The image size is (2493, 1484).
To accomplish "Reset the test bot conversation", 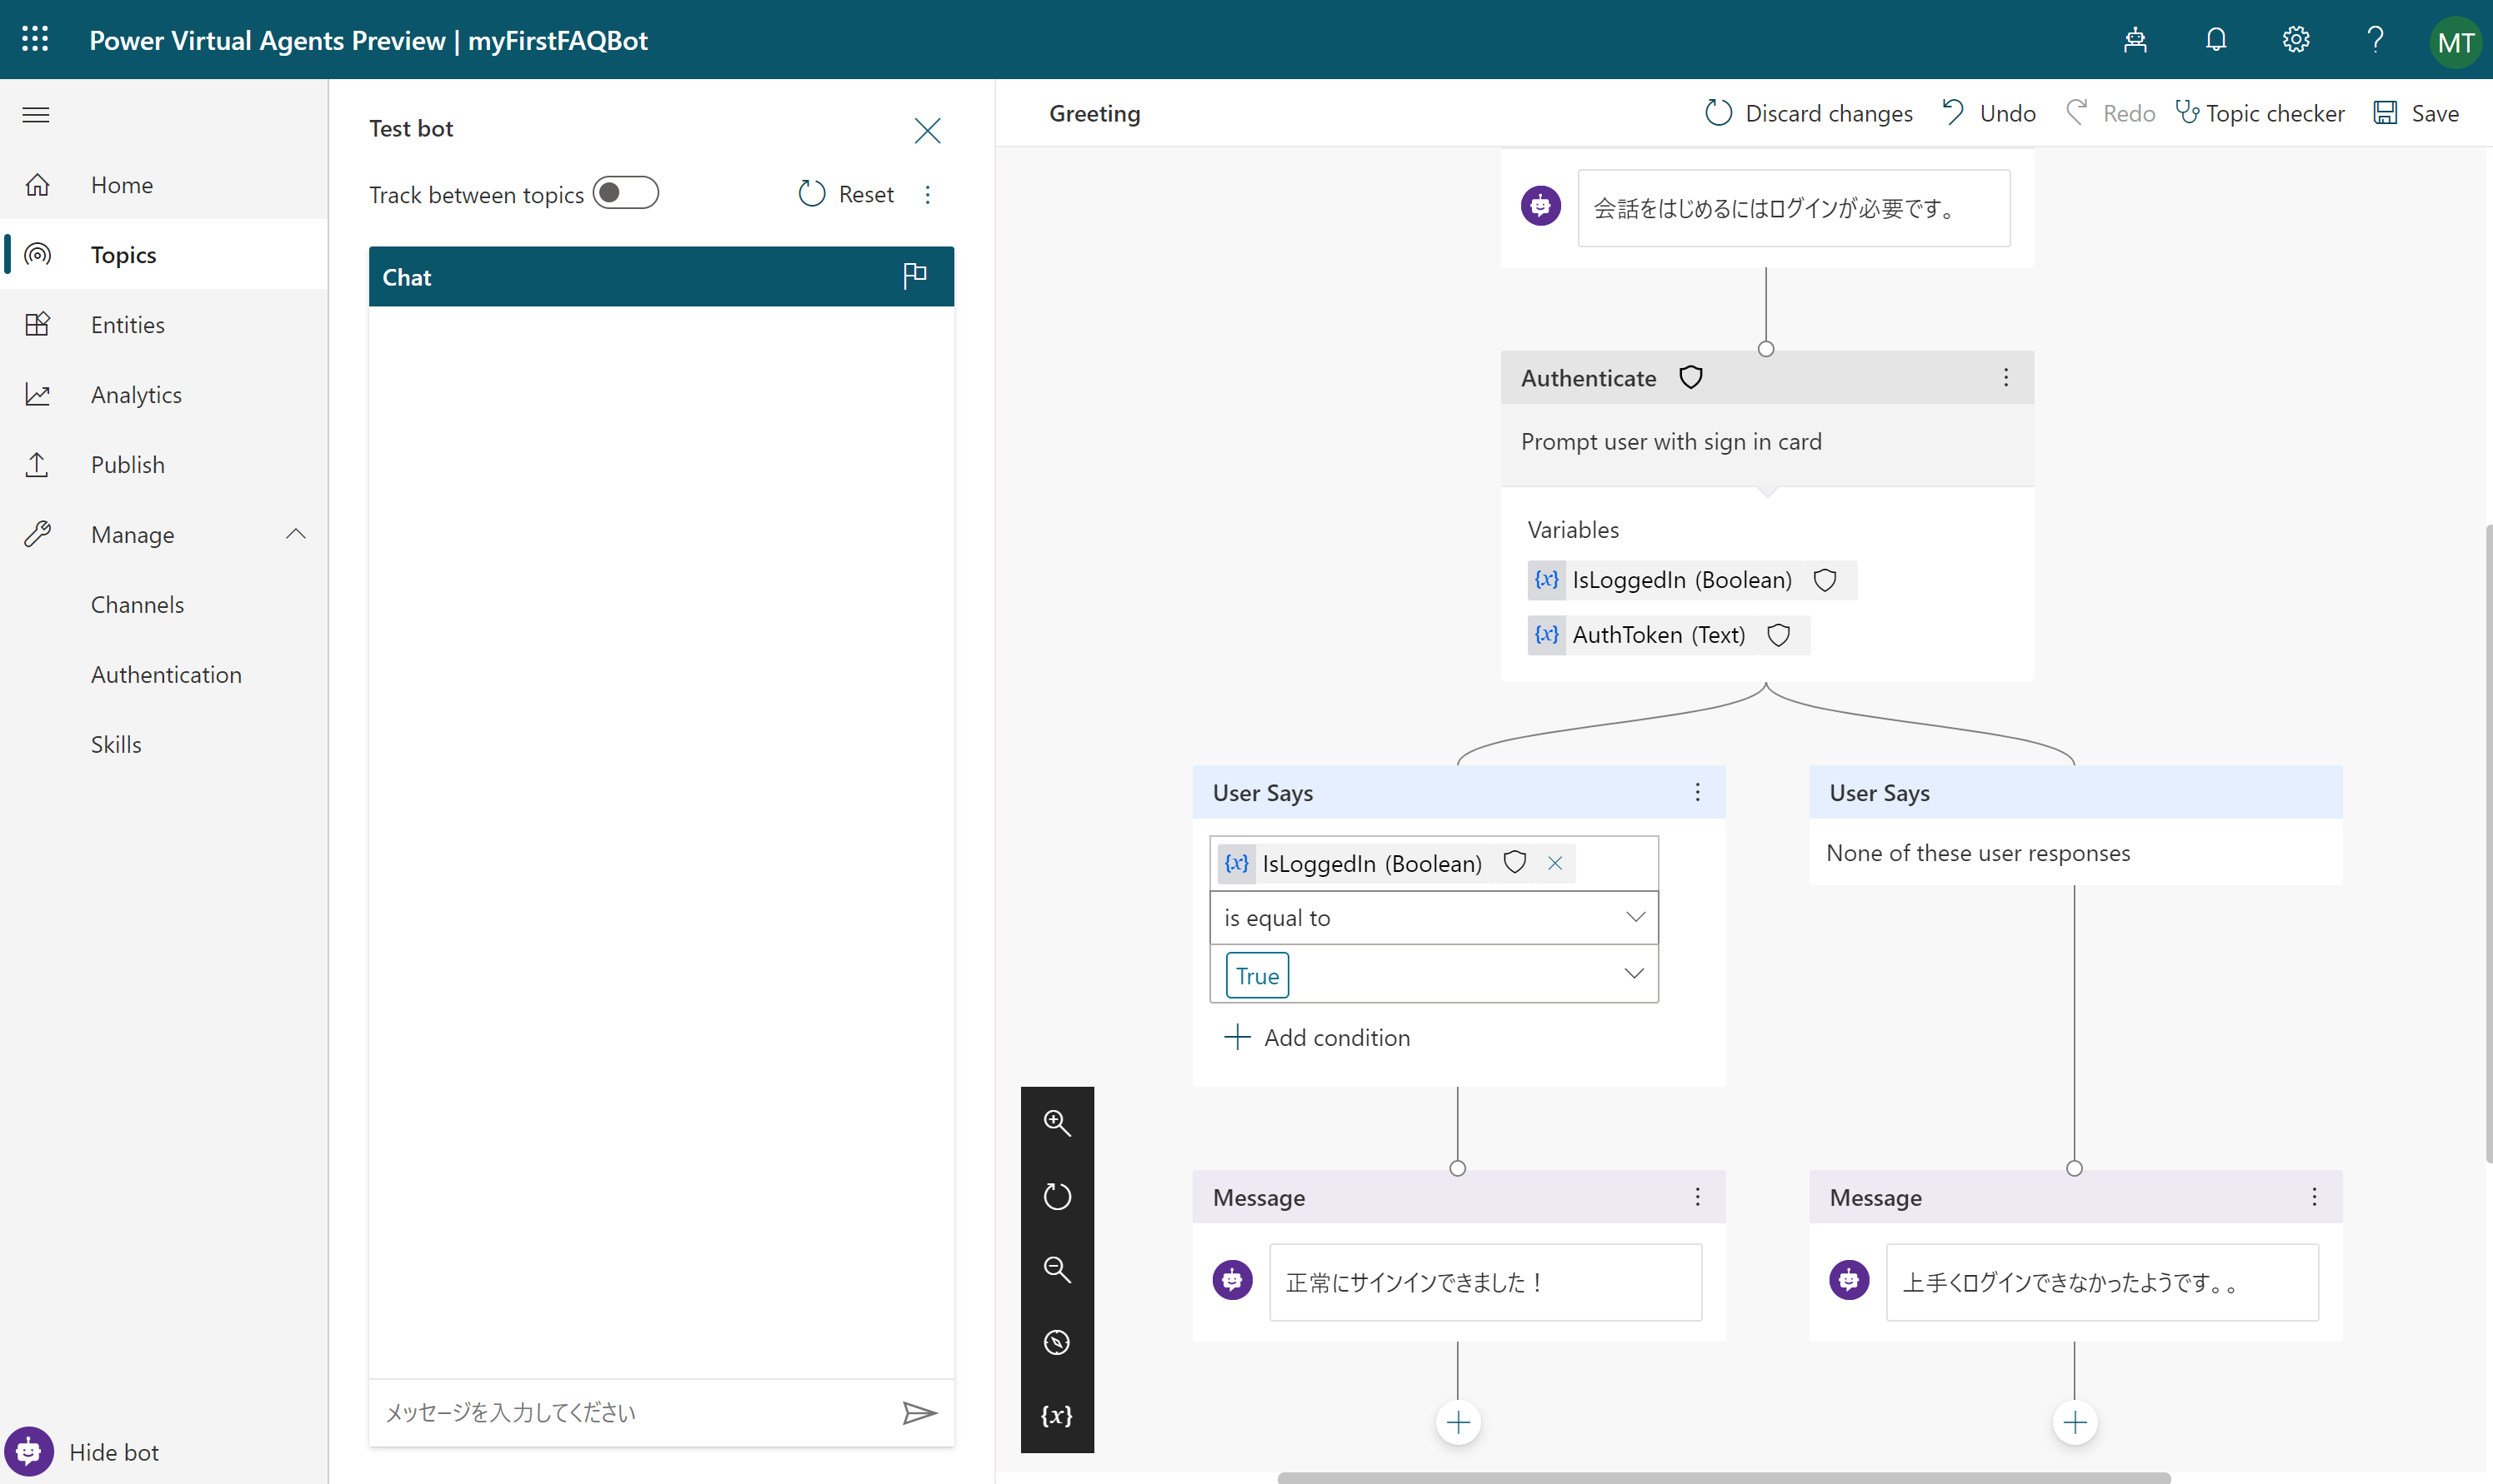I will click(x=846, y=194).
